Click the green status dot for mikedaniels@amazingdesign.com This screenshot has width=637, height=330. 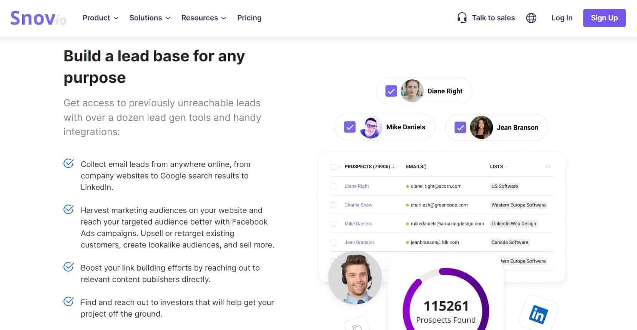click(x=407, y=224)
